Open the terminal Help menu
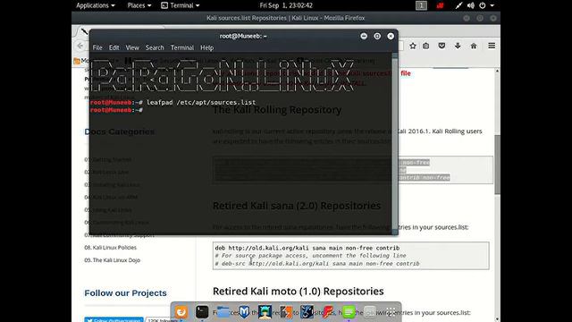This screenshot has height=322, width=572. click(x=206, y=47)
